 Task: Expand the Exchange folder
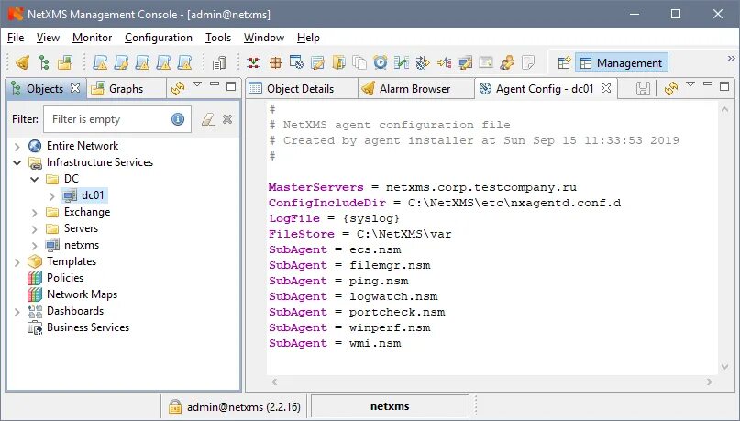click(35, 213)
